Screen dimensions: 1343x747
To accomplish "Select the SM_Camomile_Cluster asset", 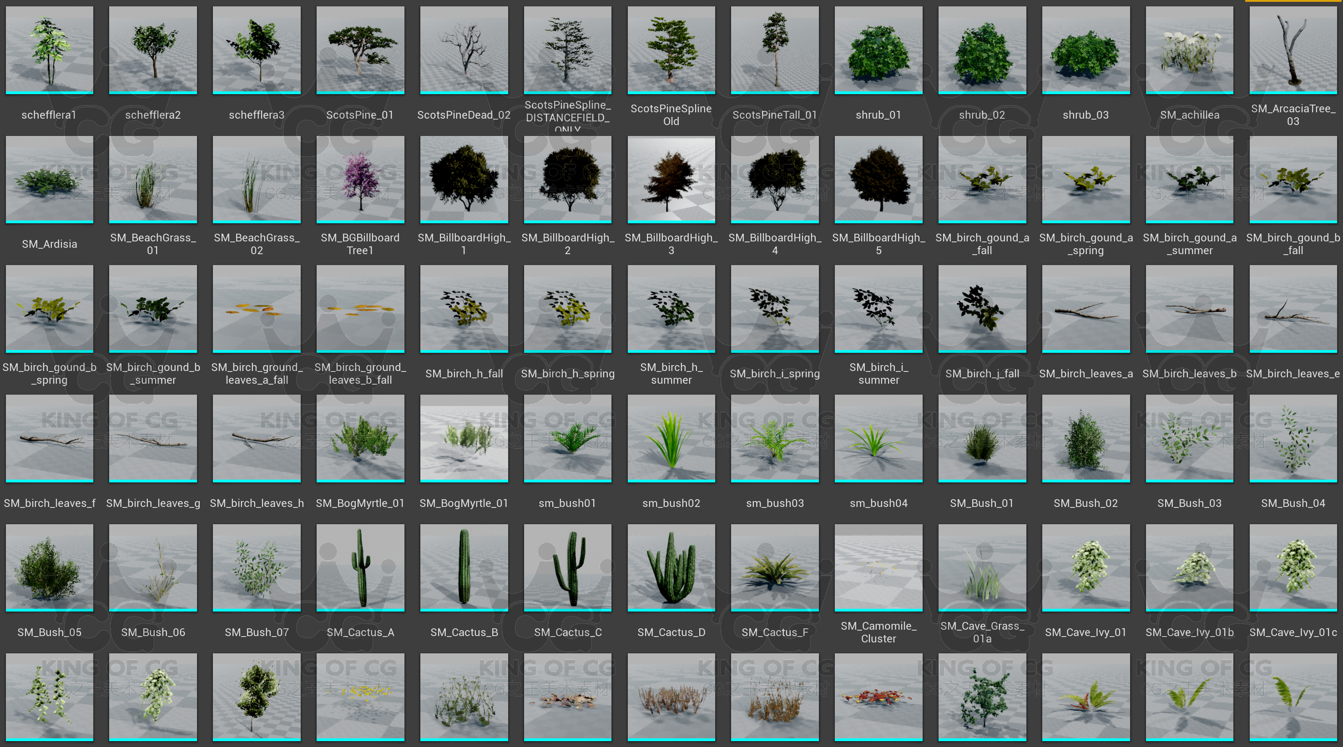I will (879, 567).
